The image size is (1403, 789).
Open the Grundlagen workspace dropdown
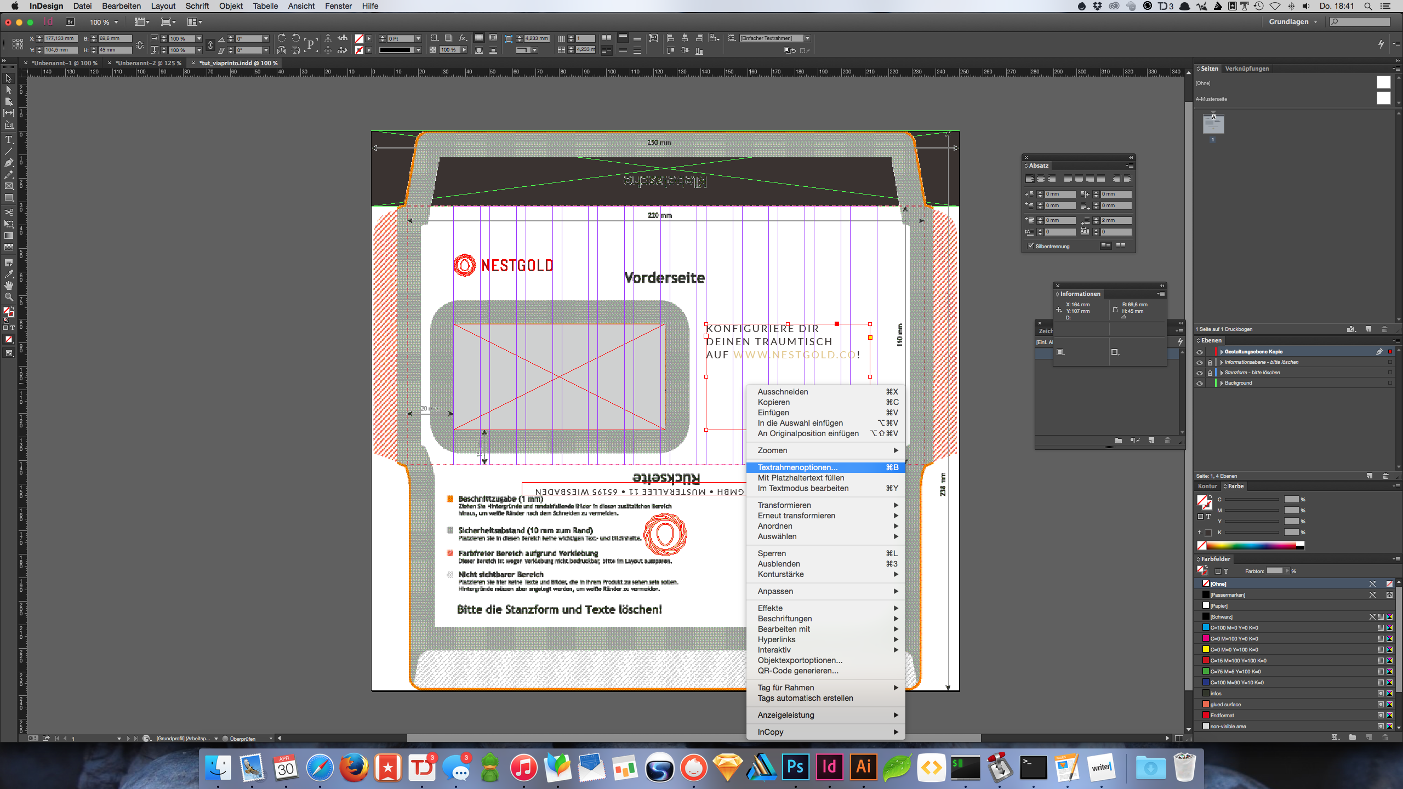click(1293, 22)
